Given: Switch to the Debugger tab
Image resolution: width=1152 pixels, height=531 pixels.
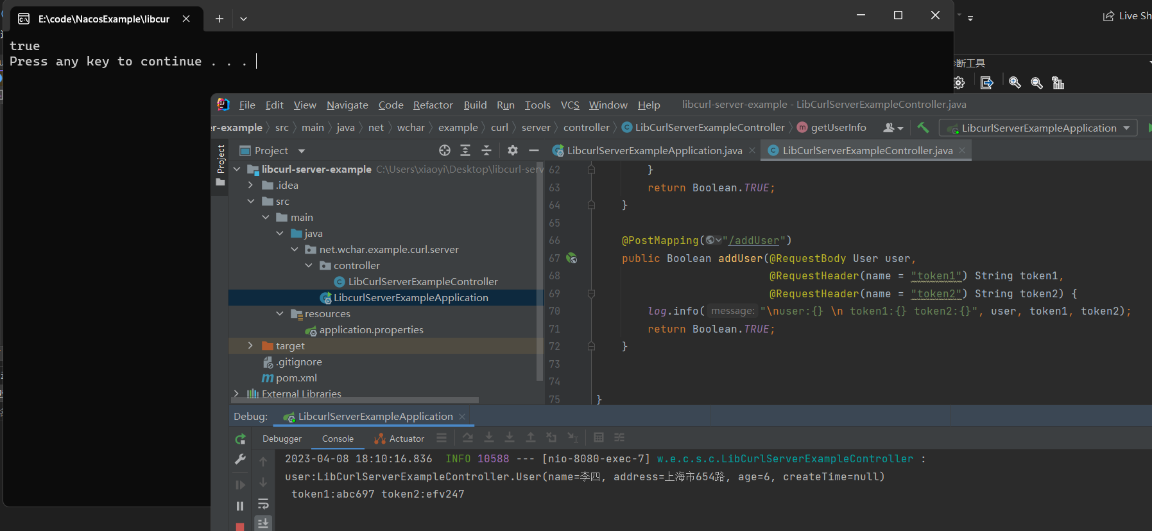Looking at the screenshot, I should pyautogui.click(x=282, y=439).
